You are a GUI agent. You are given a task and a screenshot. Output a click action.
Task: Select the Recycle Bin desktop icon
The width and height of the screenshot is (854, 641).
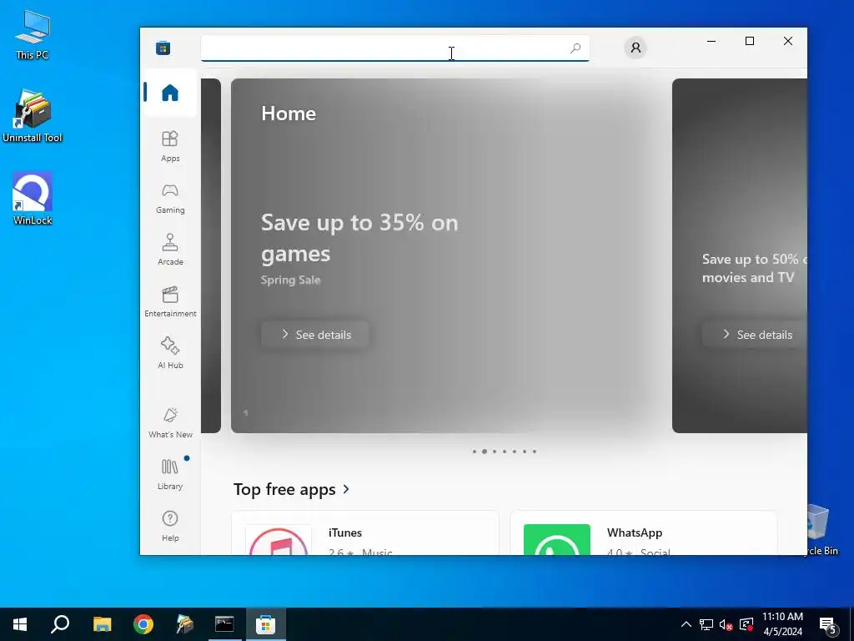pos(822,530)
